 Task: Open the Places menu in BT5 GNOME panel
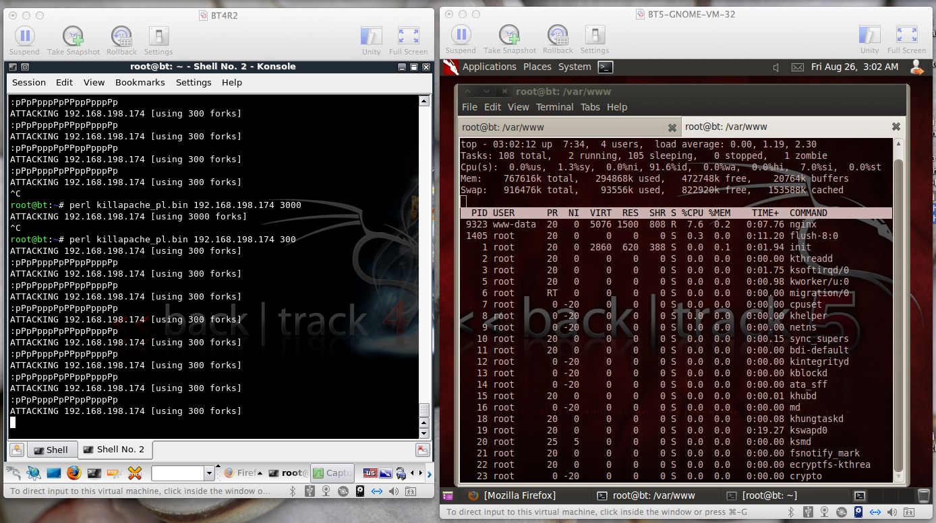tap(537, 67)
